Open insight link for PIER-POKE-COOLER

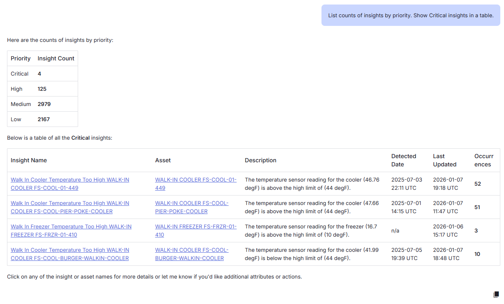point(70,207)
